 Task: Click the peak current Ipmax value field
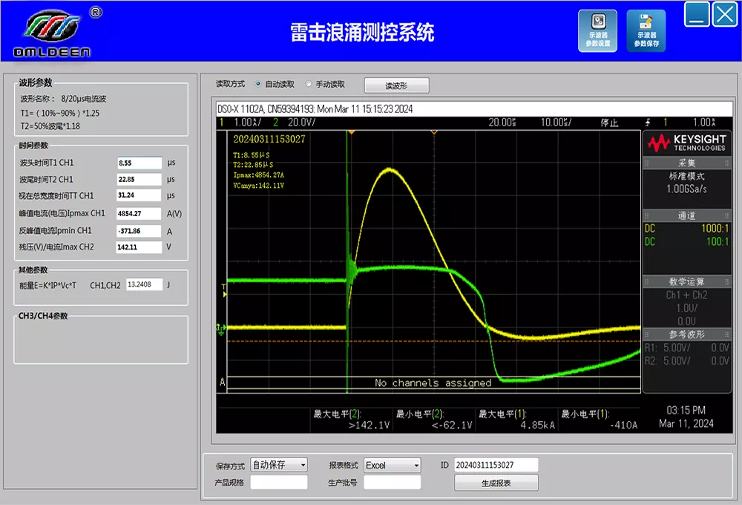[139, 213]
